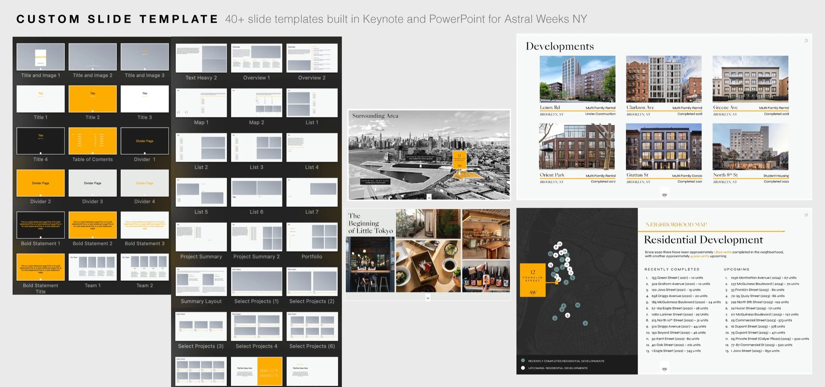The width and height of the screenshot is (825, 387).
Task: Select the Overview 1 layout thumbnail
Action: pos(256,58)
